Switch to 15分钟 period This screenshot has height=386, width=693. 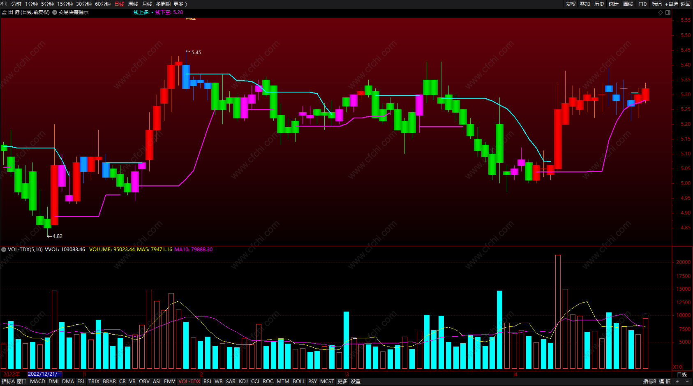click(x=65, y=4)
